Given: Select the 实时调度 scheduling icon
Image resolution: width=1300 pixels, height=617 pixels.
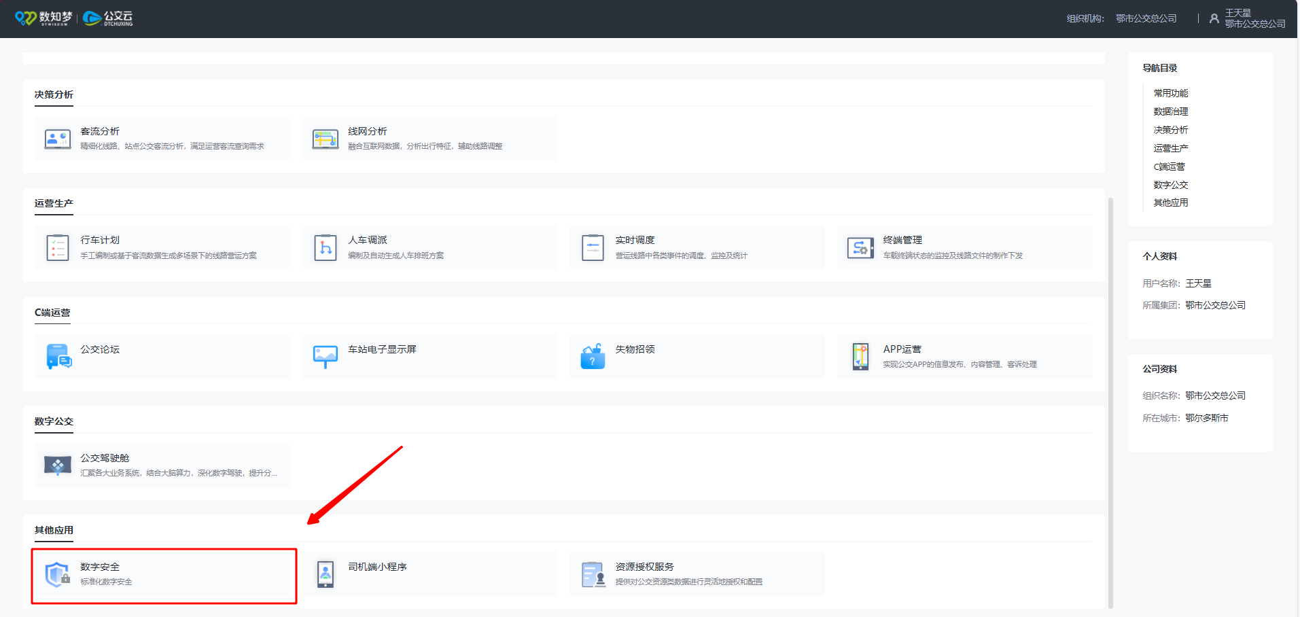Looking at the screenshot, I should point(593,248).
